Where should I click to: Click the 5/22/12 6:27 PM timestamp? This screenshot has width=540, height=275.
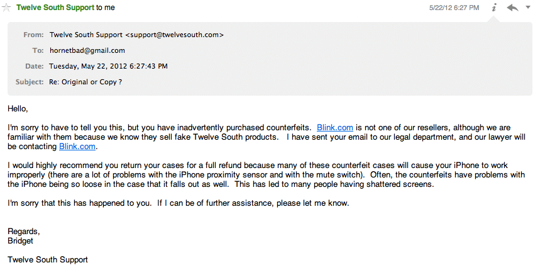[x=454, y=8]
